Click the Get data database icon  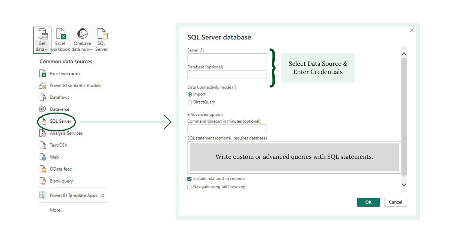(x=42, y=34)
